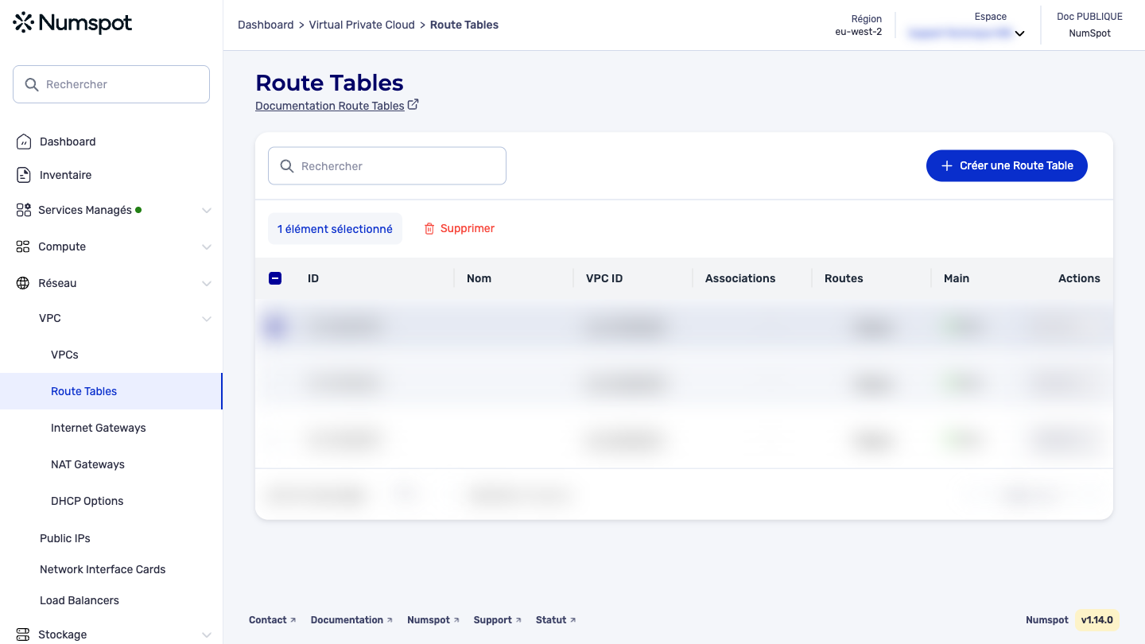Click the Numspot logo
Viewport: 1145px width, 644px height.
[x=73, y=23]
